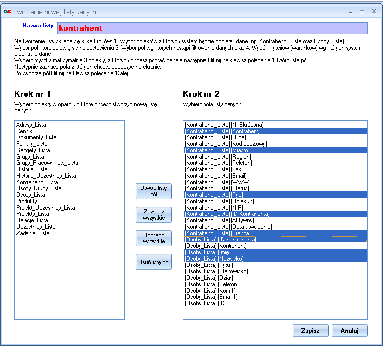
Task: Click 'Zaznacz wszystkie' to select all fields
Action: (153, 214)
